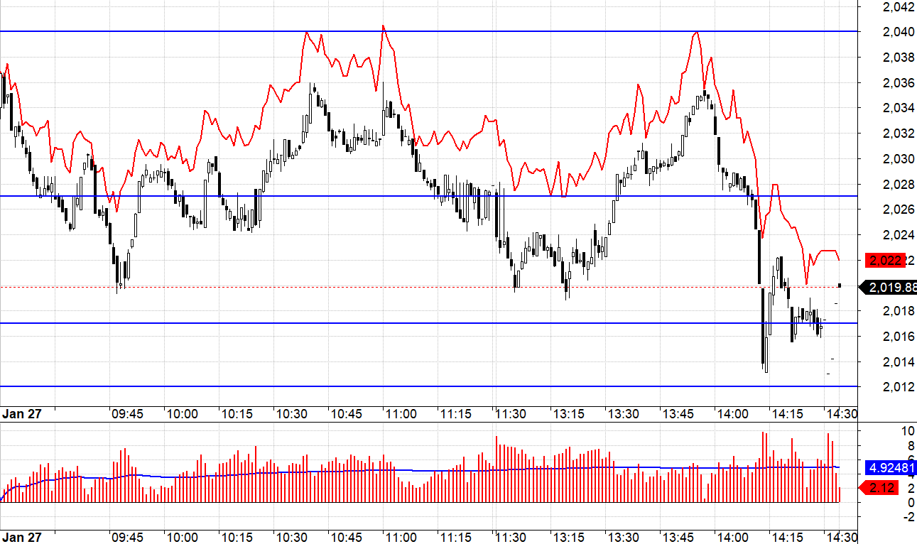Select the black 2,019.88 last price label
Screen dimensions: 917x544
pyautogui.click(x=889, y=288)
